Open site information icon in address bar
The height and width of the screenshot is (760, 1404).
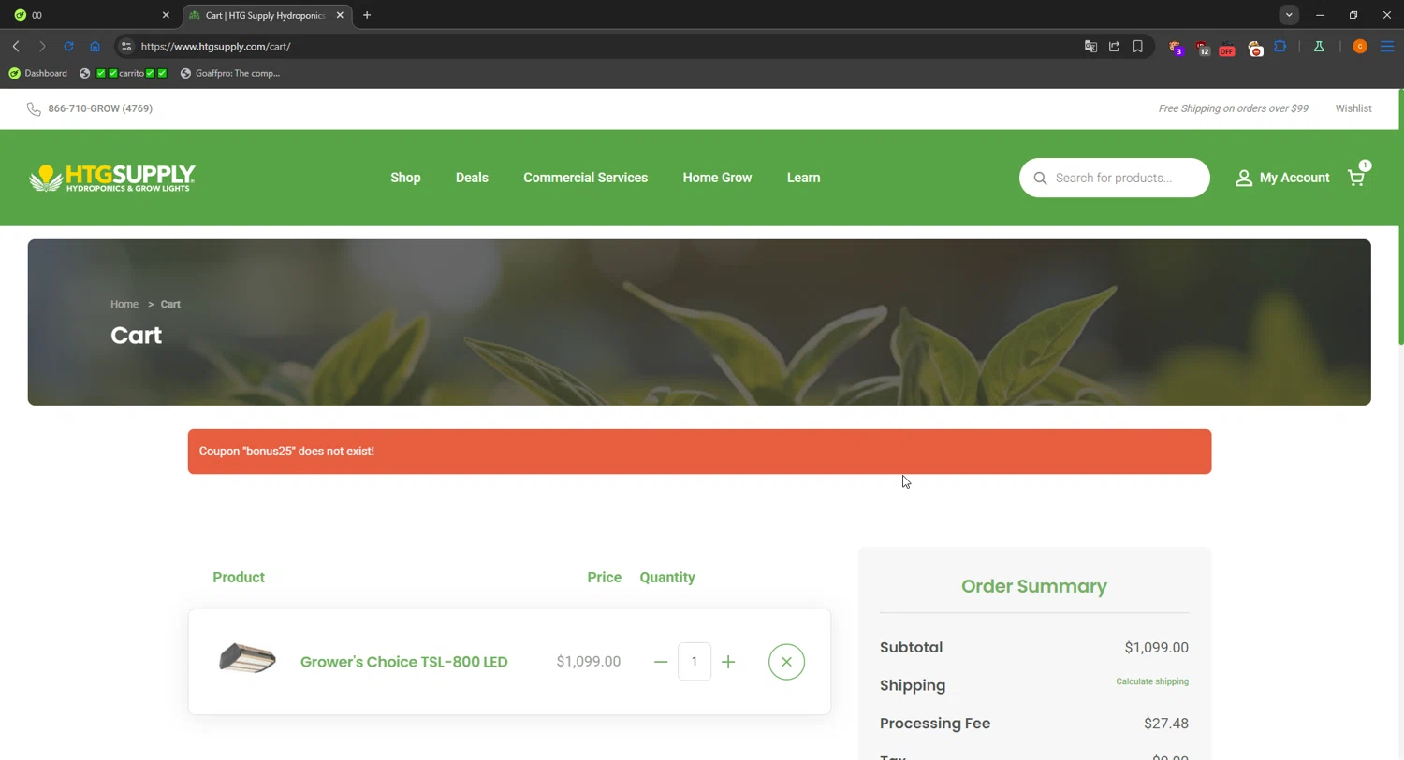tap(126, 46)
